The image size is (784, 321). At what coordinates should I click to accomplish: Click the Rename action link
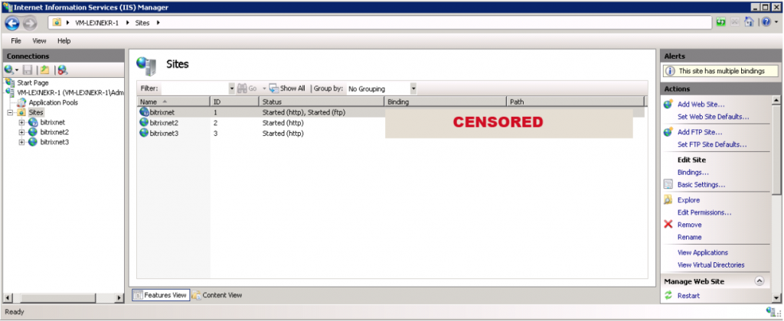pos(690,237)
